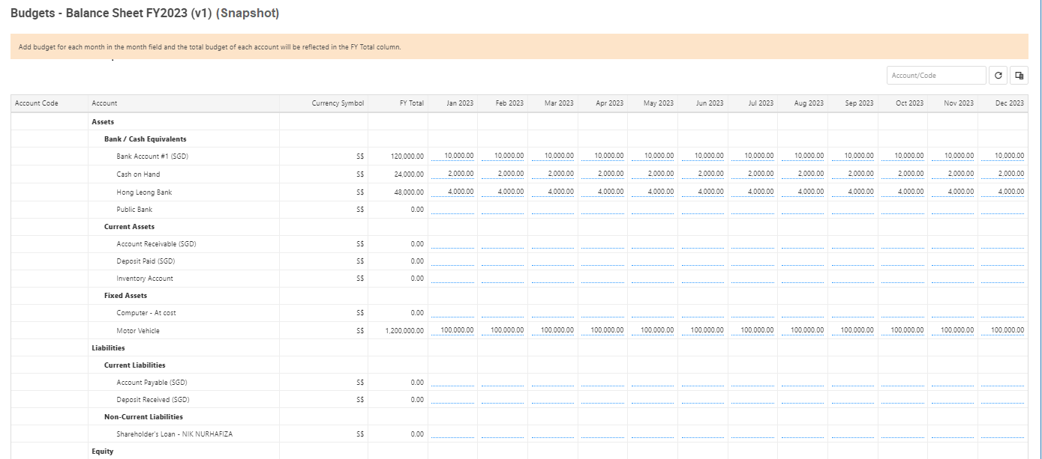The height and width of the screenshot is (459, 1042).
Task: Click the Account Receivable (SGD) account name
Action: (156, 244)
